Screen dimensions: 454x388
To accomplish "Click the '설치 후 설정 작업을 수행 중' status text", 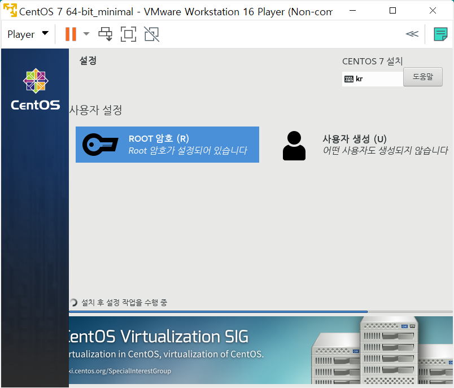I will click(x=124, y=303).
